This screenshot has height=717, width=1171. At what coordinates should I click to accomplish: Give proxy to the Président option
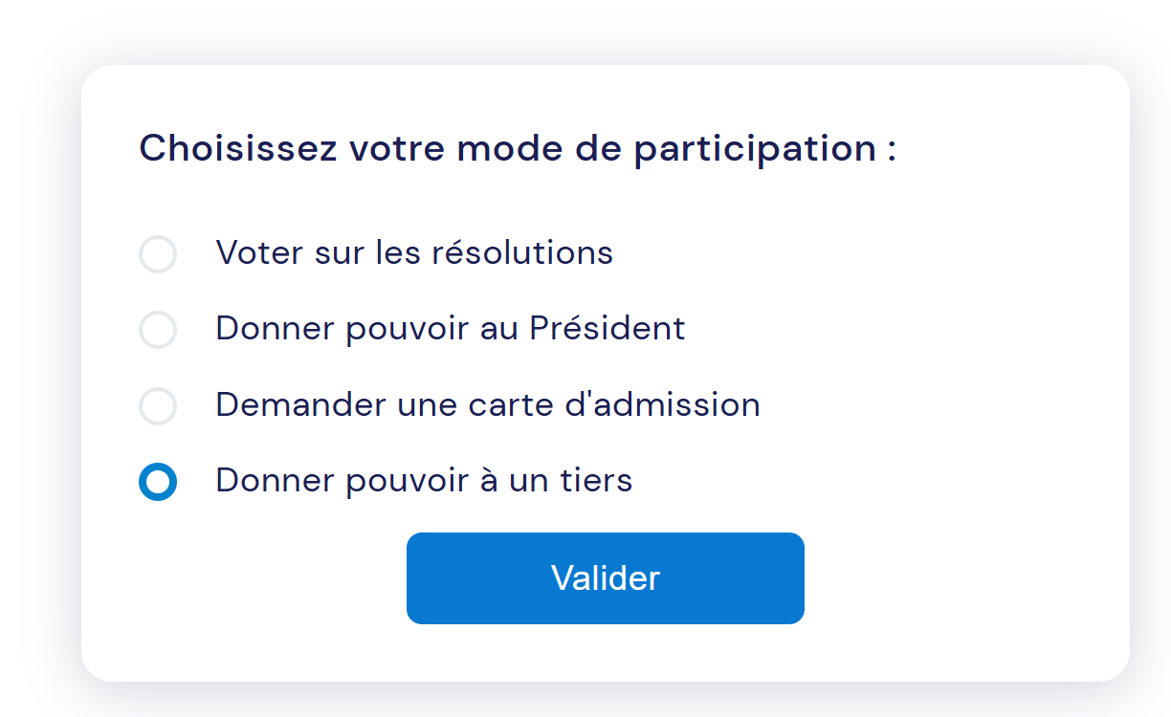pos(158,330)
